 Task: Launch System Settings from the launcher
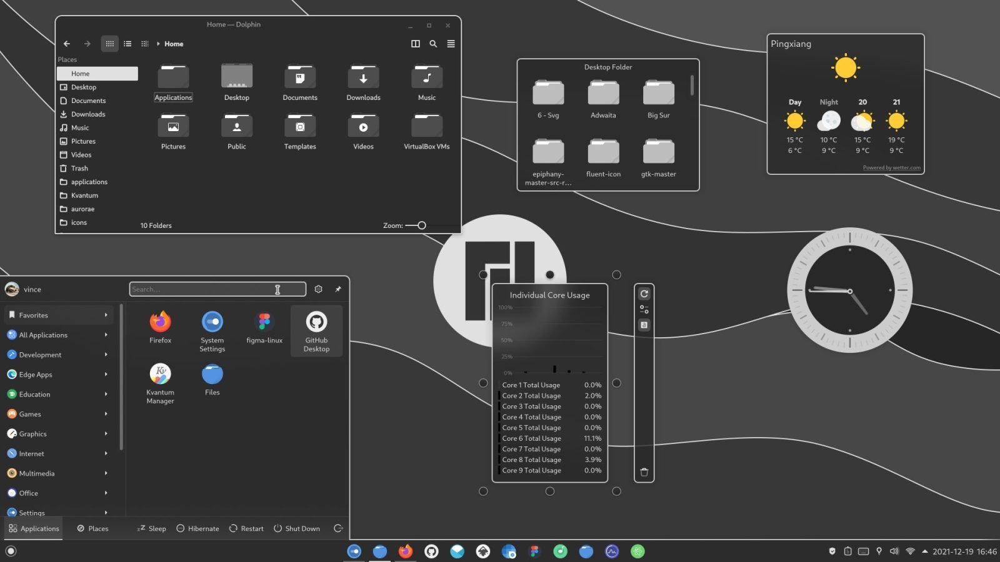[212, 323]
